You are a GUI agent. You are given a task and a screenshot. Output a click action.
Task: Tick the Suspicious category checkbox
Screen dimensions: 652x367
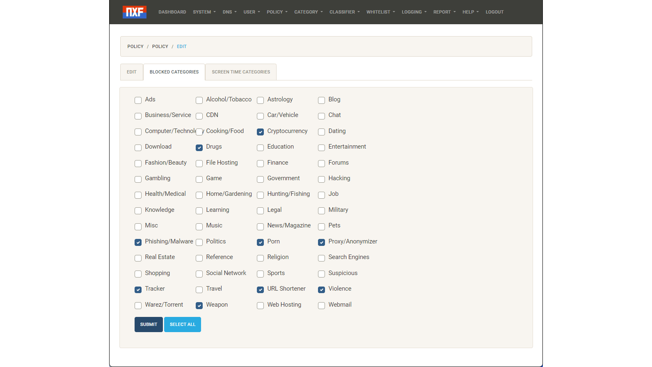tap(322, 274)
